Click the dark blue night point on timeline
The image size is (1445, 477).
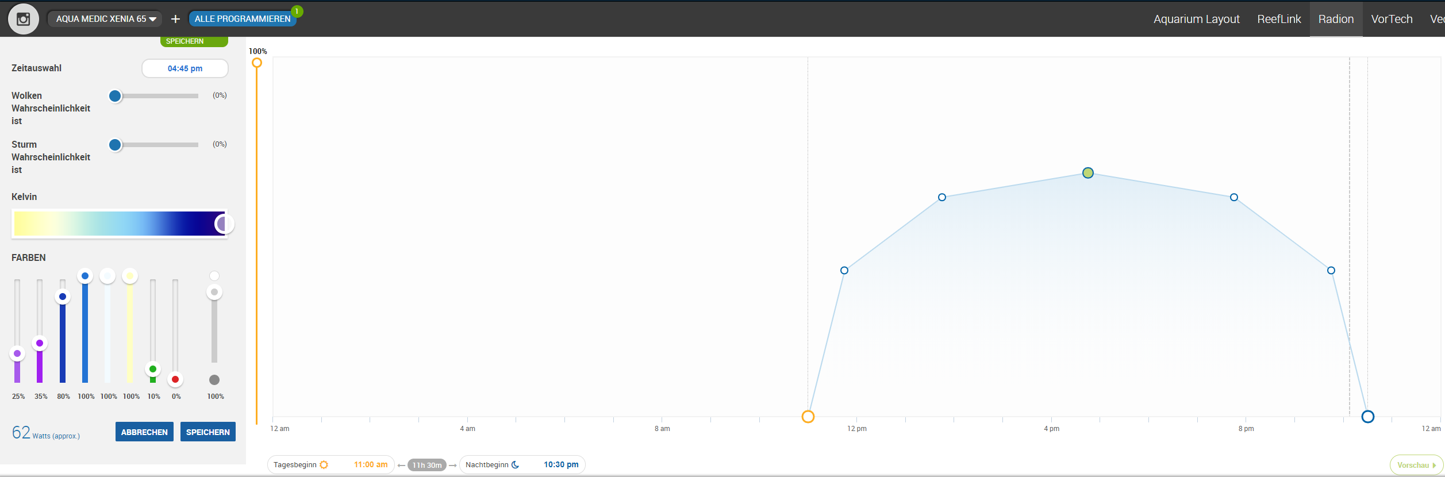pyautogui.click(x=1367, y=417)
